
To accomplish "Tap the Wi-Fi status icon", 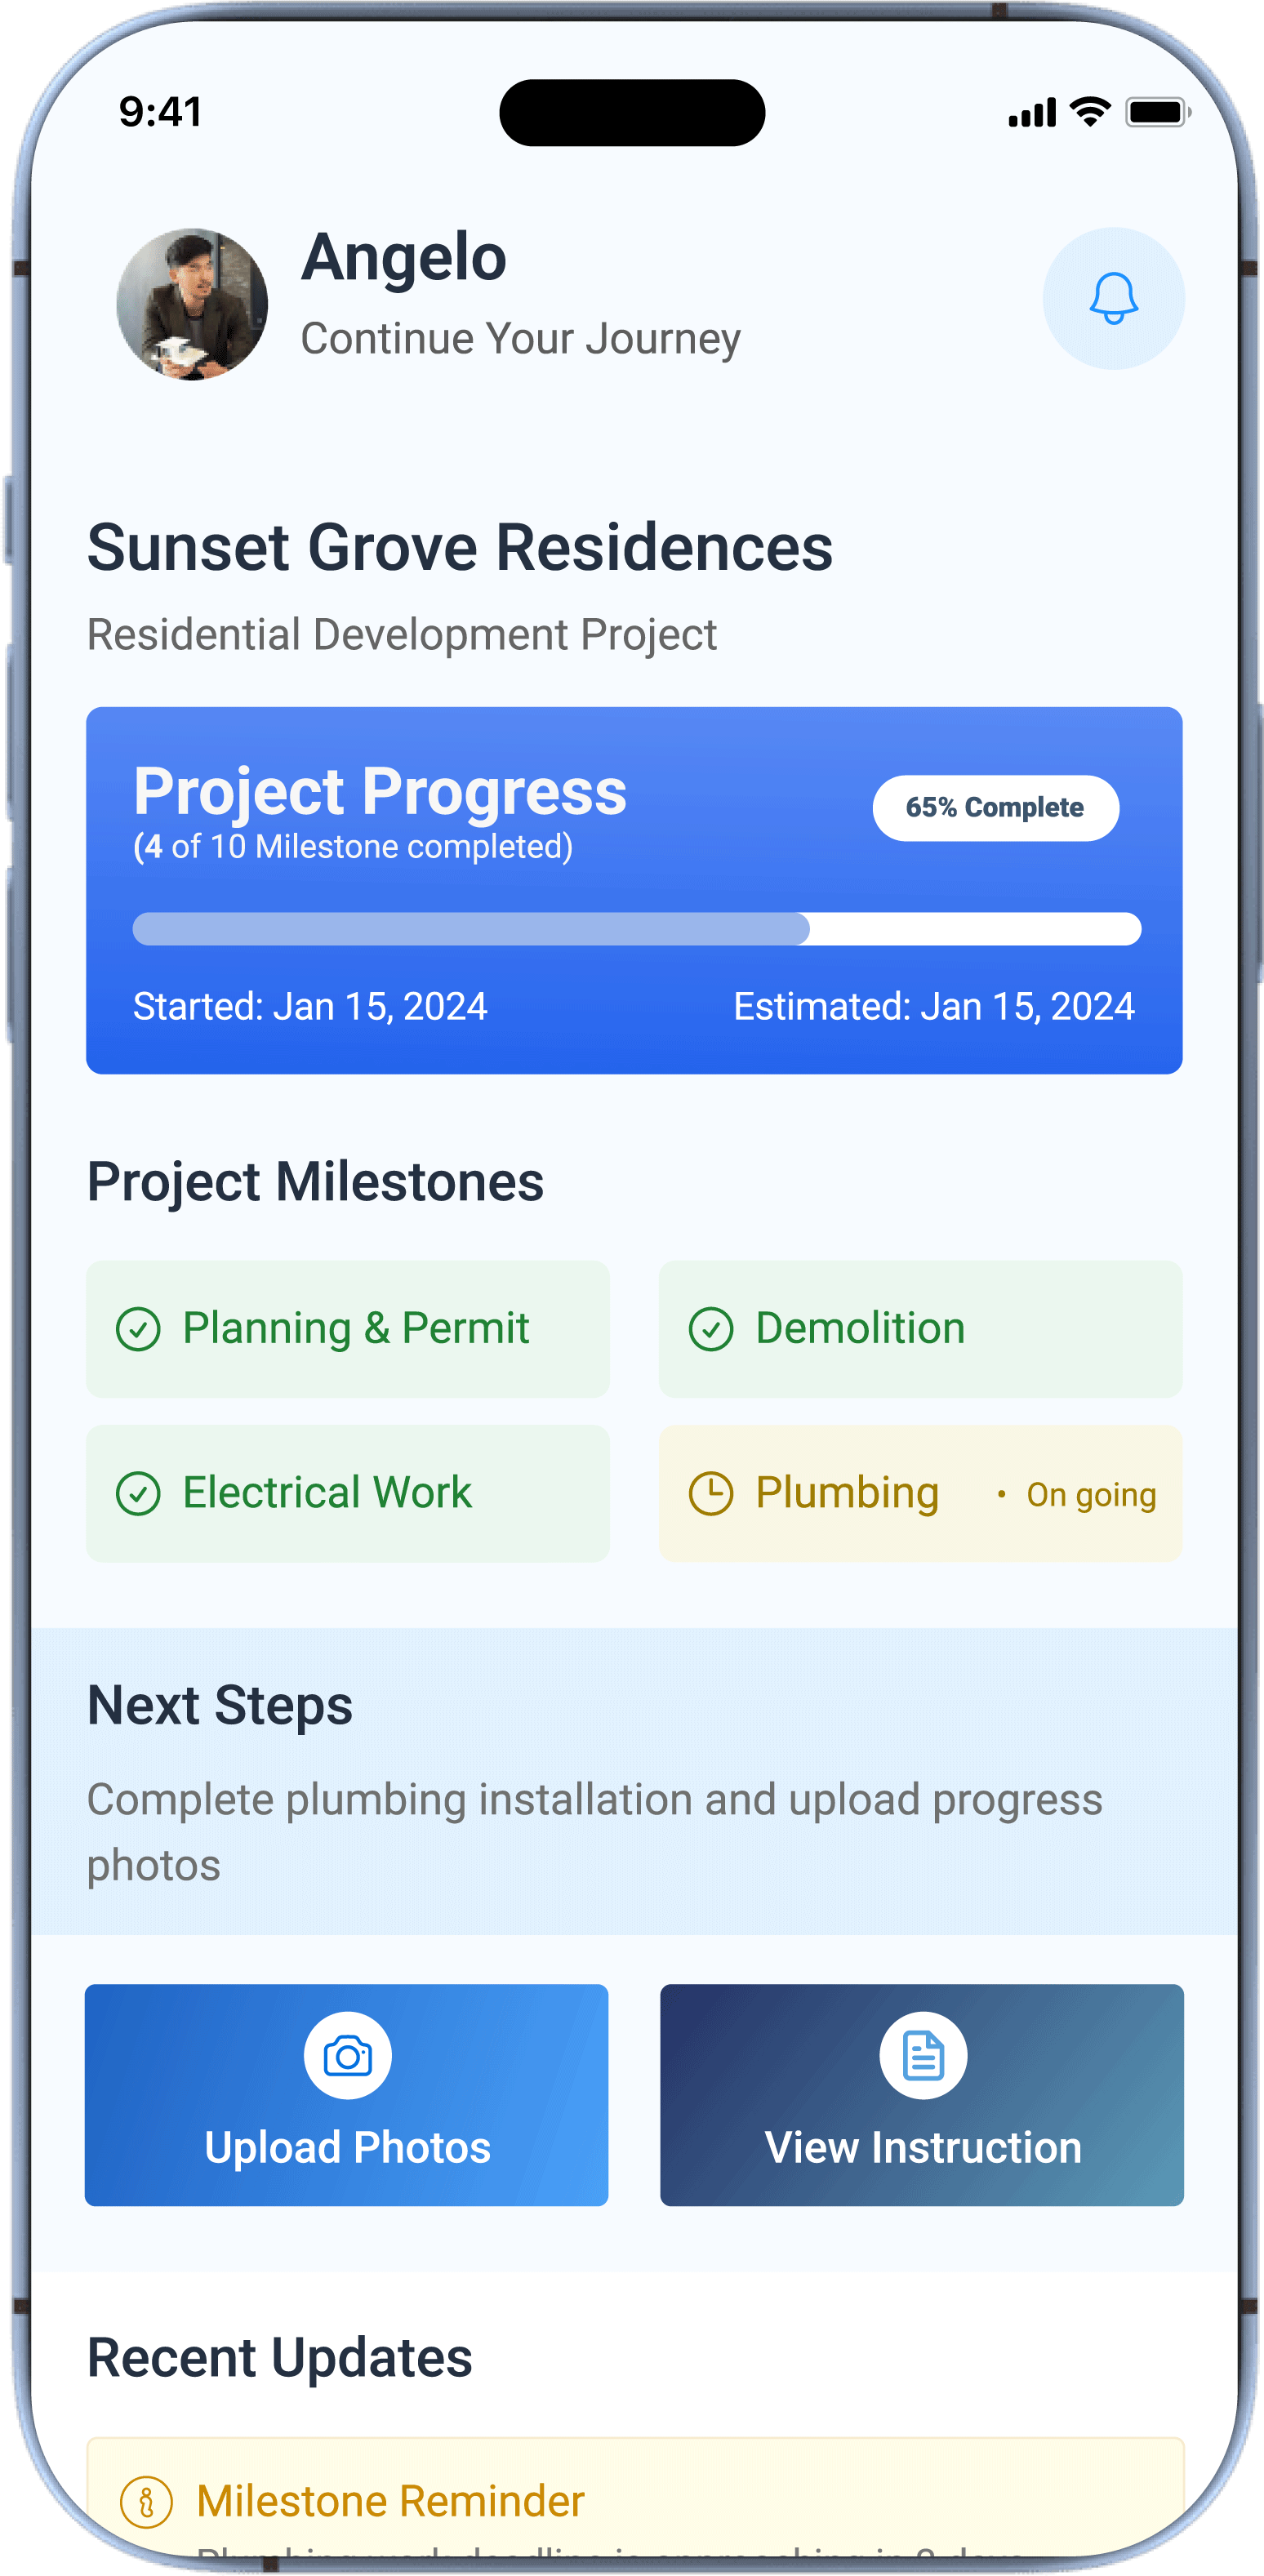I will point(1090,111).
